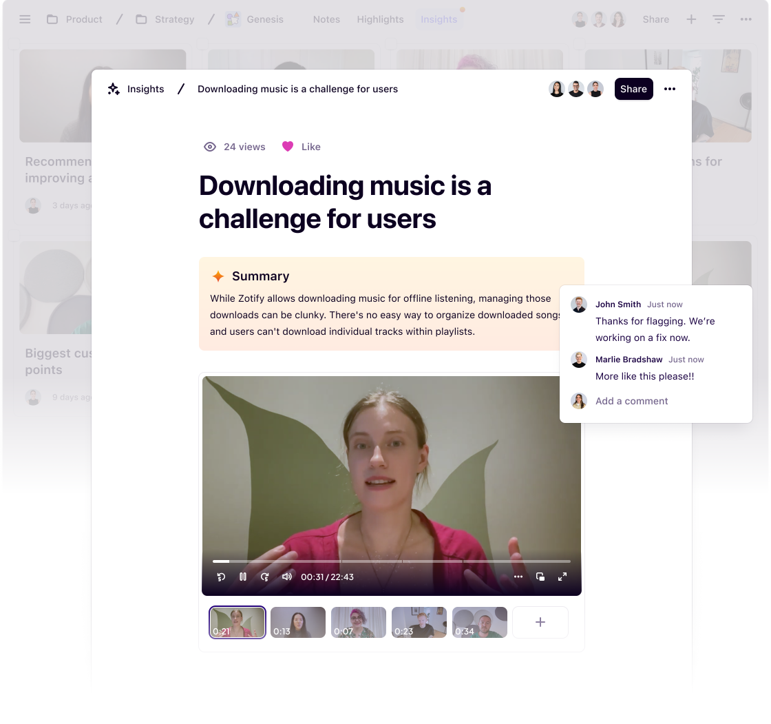The height and width of the screenshot is (724, 771).
Task: Click the Add a comment field
Action: (631, 401)
